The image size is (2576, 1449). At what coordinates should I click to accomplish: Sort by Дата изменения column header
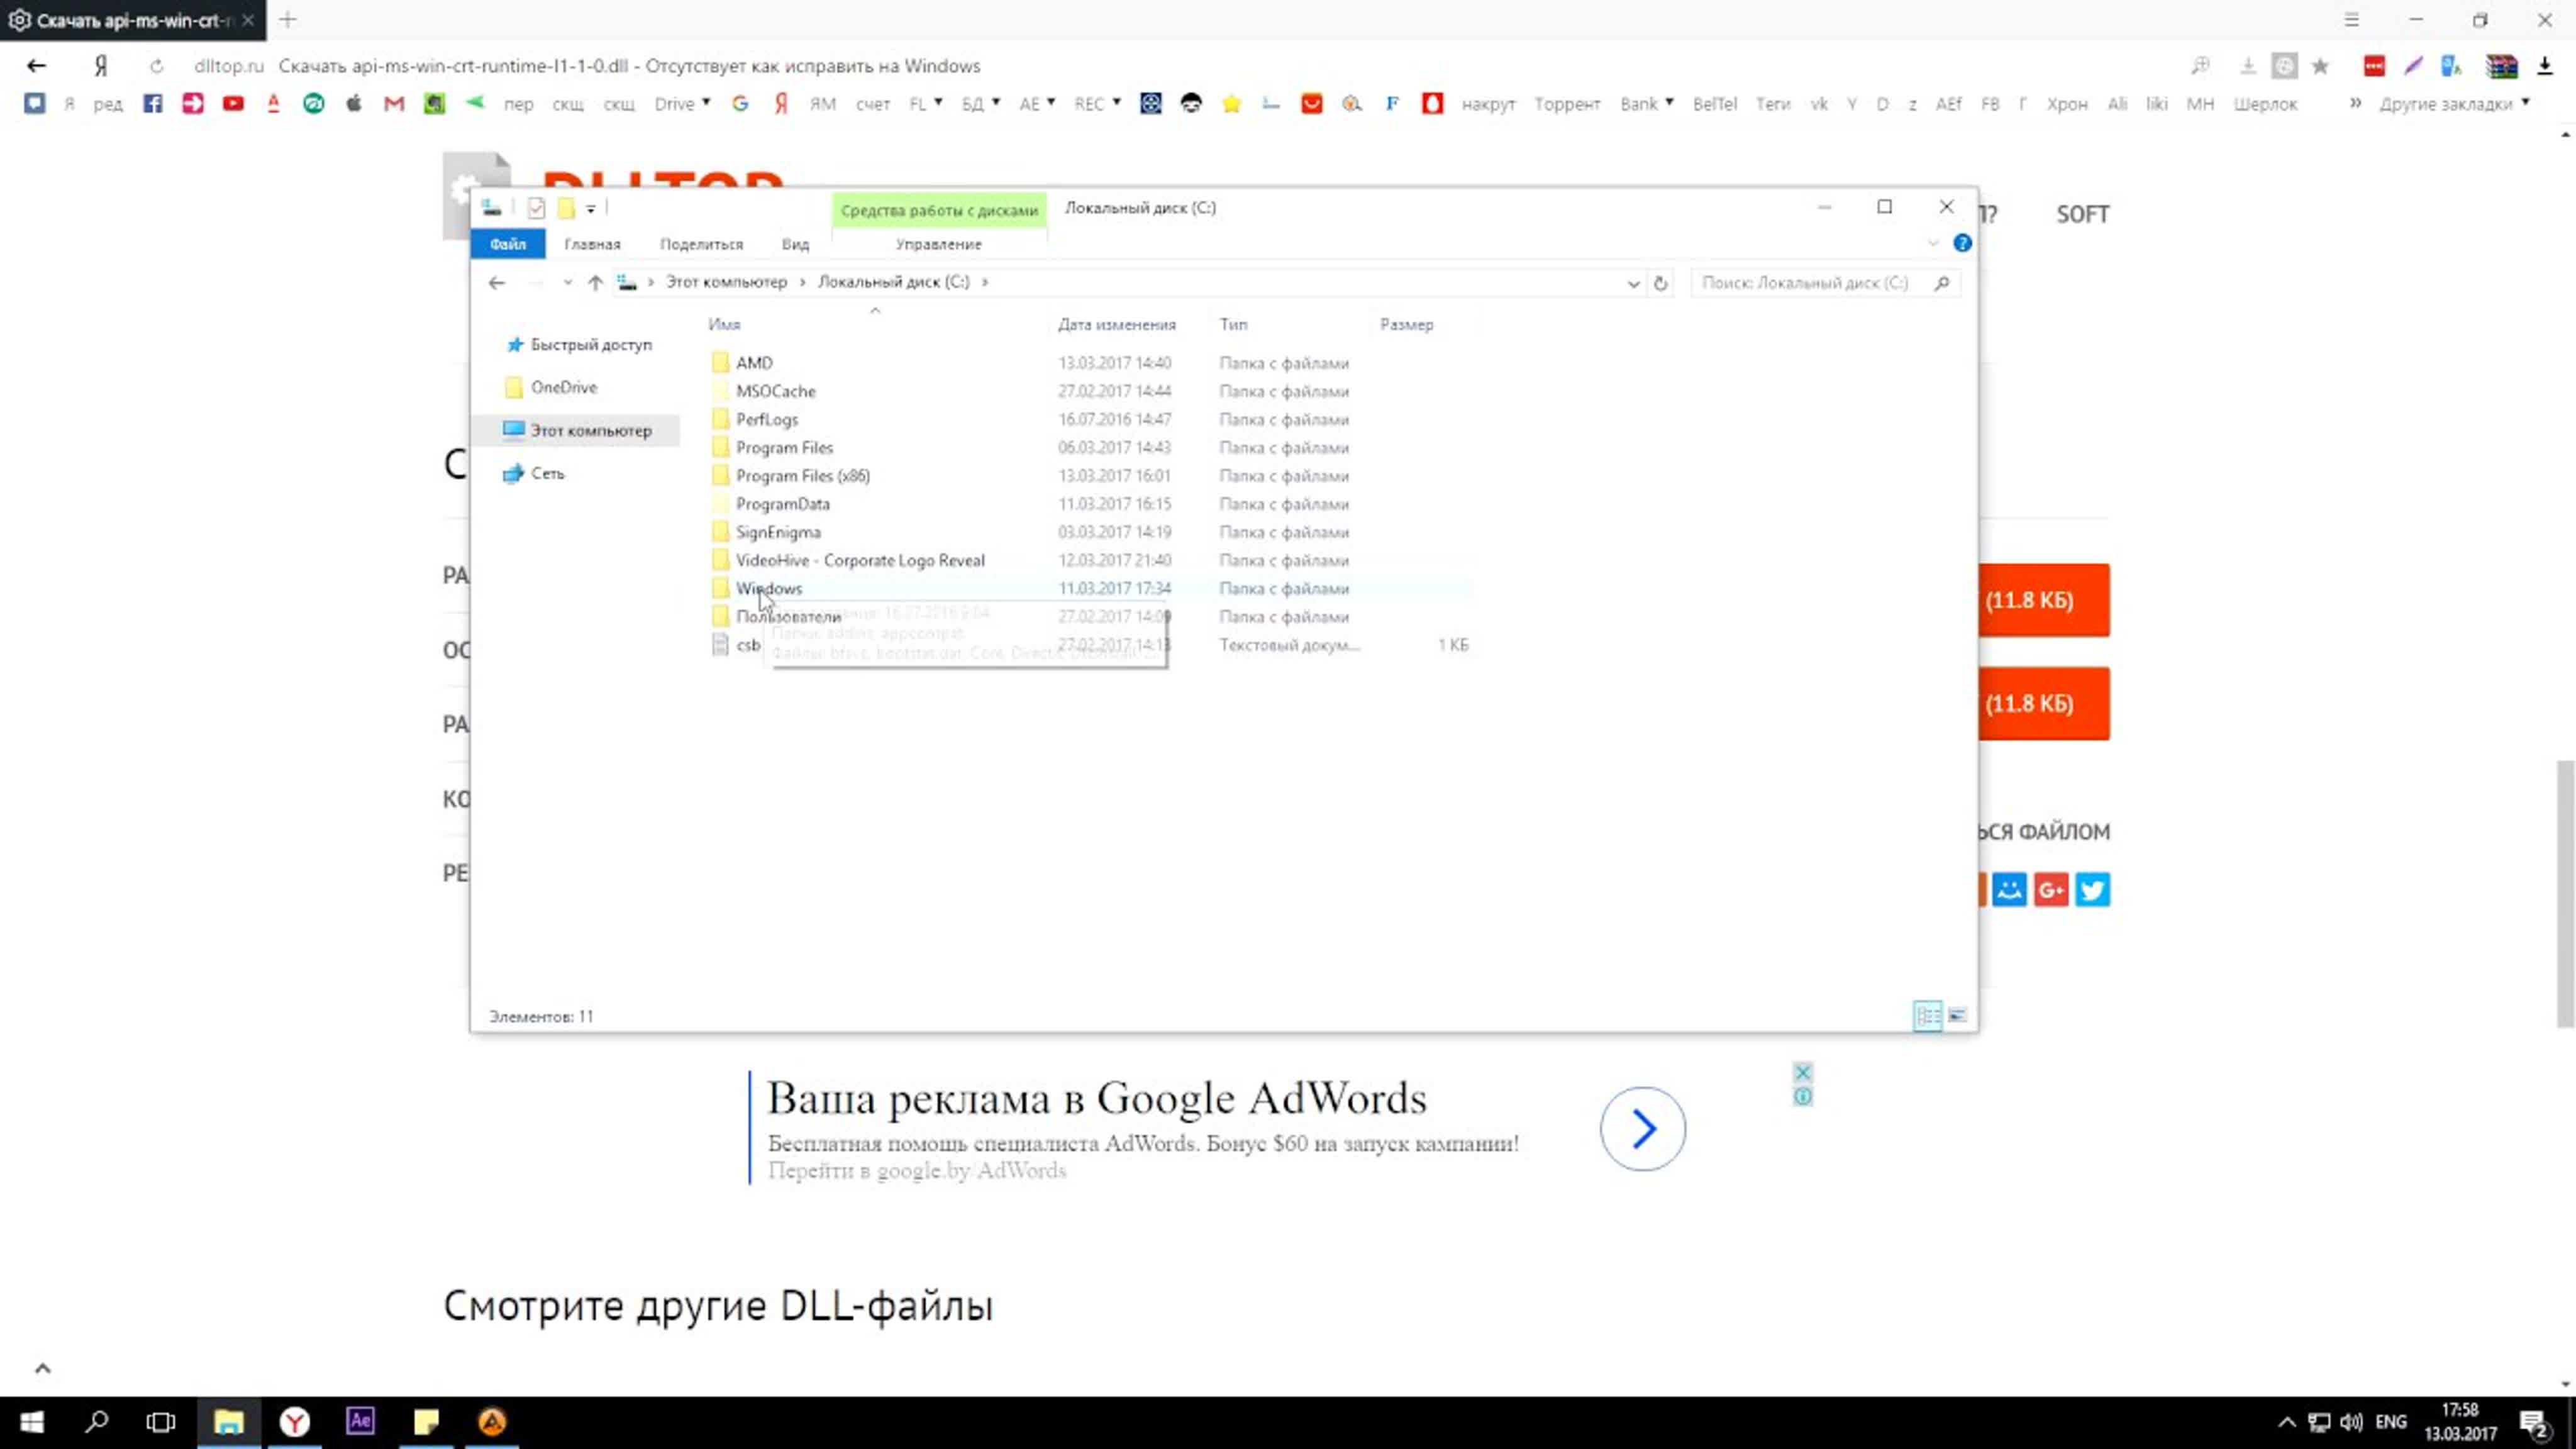click(x=1117, y=324)
